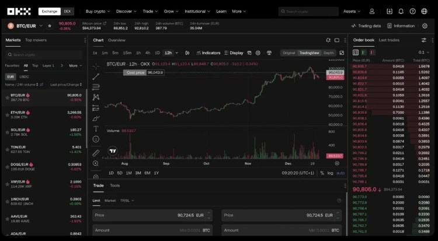438x241 pixels.
Task: Select the trend line drawing tool
Action: click(96, 76)
